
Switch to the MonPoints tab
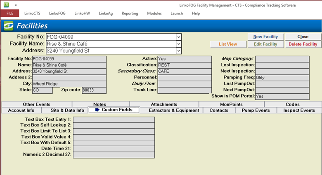click(x=232, y=104)
